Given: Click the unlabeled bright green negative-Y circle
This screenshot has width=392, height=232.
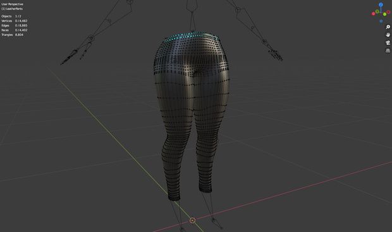Looking at the screenshot, I should tap(385, 14).
